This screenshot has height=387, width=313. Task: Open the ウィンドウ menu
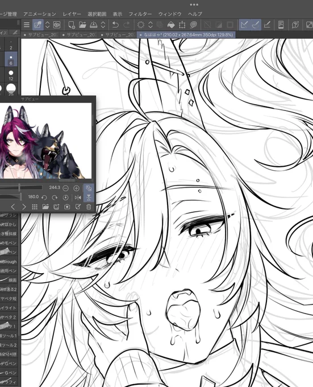[170, 14]
